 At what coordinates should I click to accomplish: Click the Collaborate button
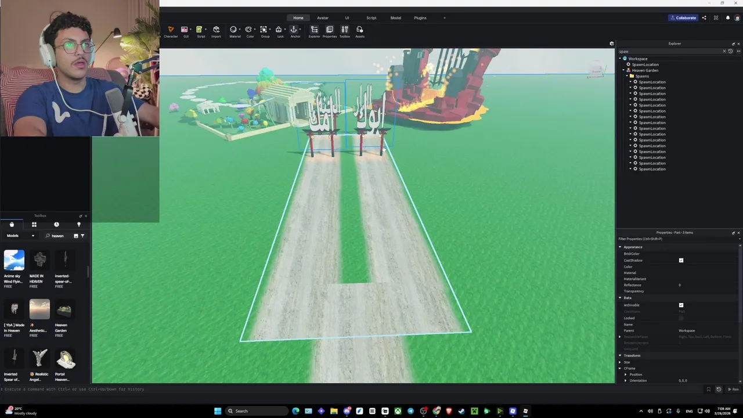coord(682,18)
